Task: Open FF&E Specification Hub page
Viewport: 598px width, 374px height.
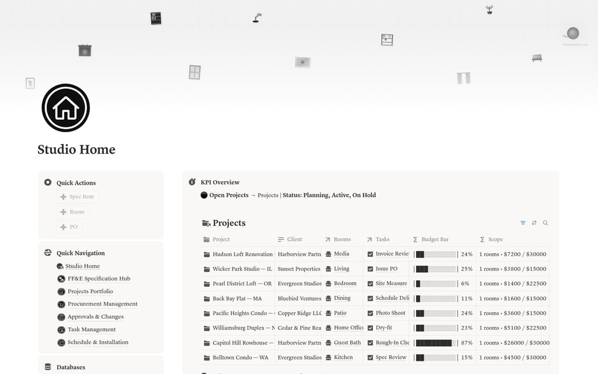Action: 99,279
